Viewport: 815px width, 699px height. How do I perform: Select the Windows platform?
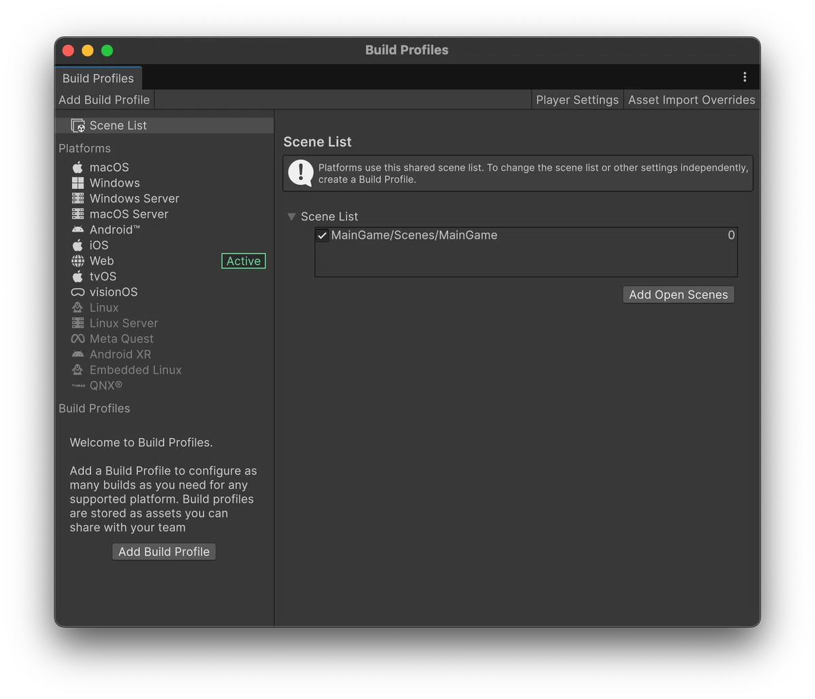click(x=164, y=183)
